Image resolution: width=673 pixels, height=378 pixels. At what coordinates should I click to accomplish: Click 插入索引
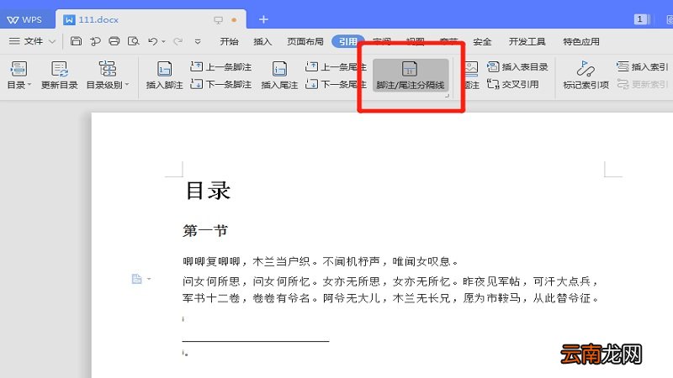click(642, 67)
